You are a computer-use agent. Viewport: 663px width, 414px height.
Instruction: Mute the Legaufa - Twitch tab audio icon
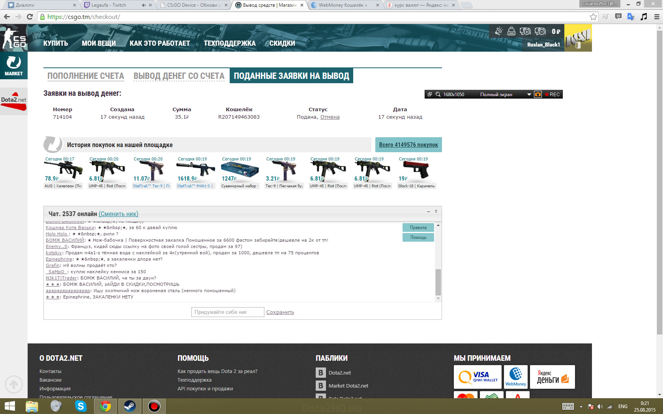click(x=144, y=5)
